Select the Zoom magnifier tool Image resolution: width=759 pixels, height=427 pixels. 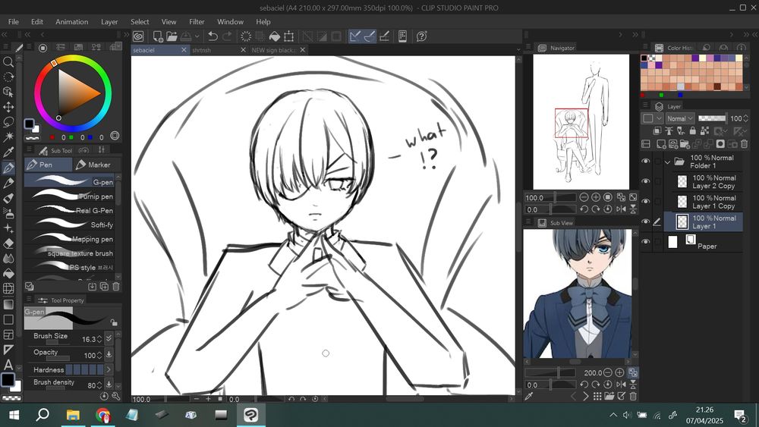(x=8, y=62)
